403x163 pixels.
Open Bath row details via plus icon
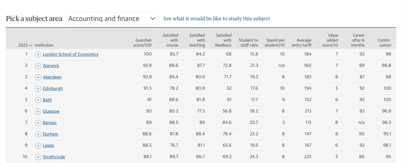38,100
